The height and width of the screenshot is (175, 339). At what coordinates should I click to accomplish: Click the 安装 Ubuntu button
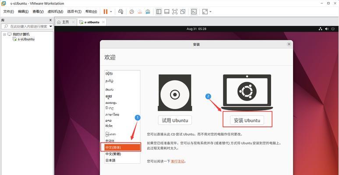coord(247,120)
